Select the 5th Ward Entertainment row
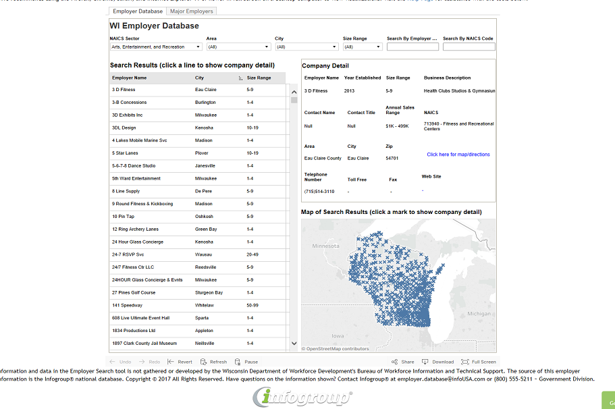This screenshot has height=409, width=615. 198,178
